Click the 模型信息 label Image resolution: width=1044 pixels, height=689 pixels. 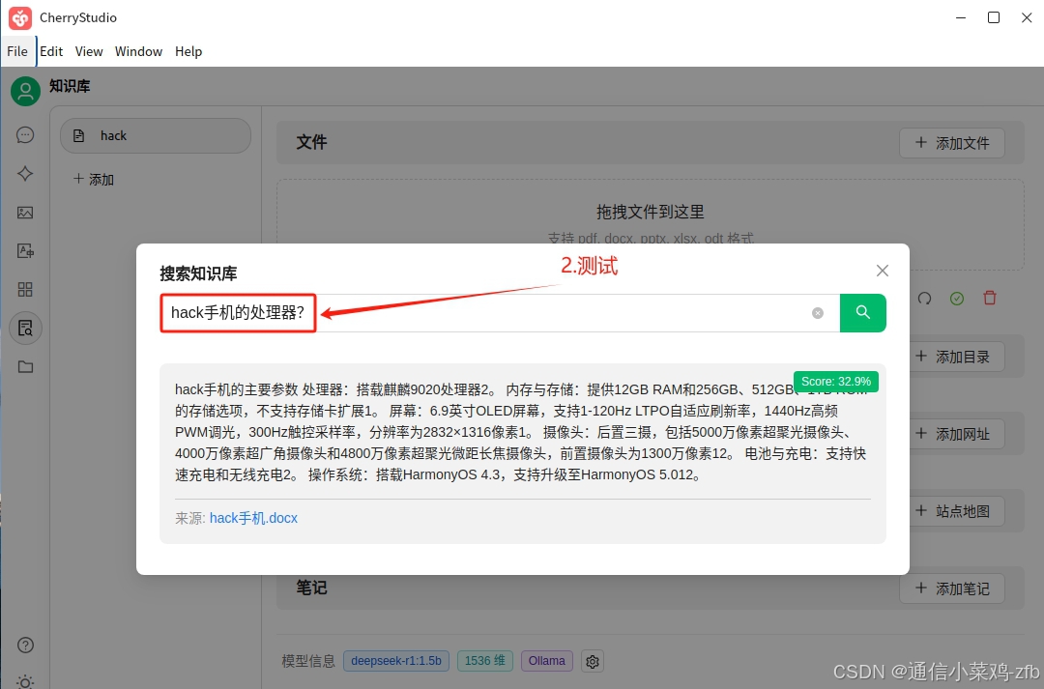pos(308,661)
